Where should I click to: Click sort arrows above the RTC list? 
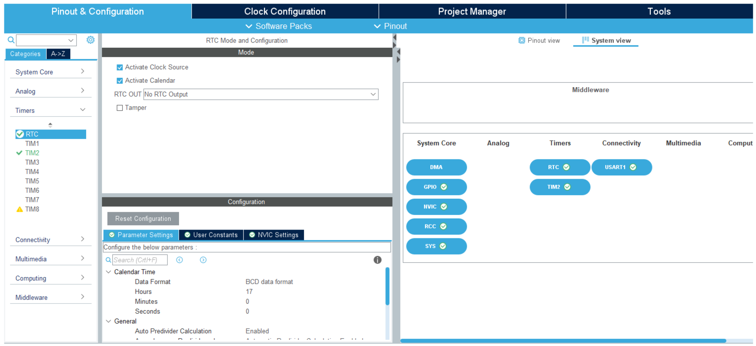50,125
